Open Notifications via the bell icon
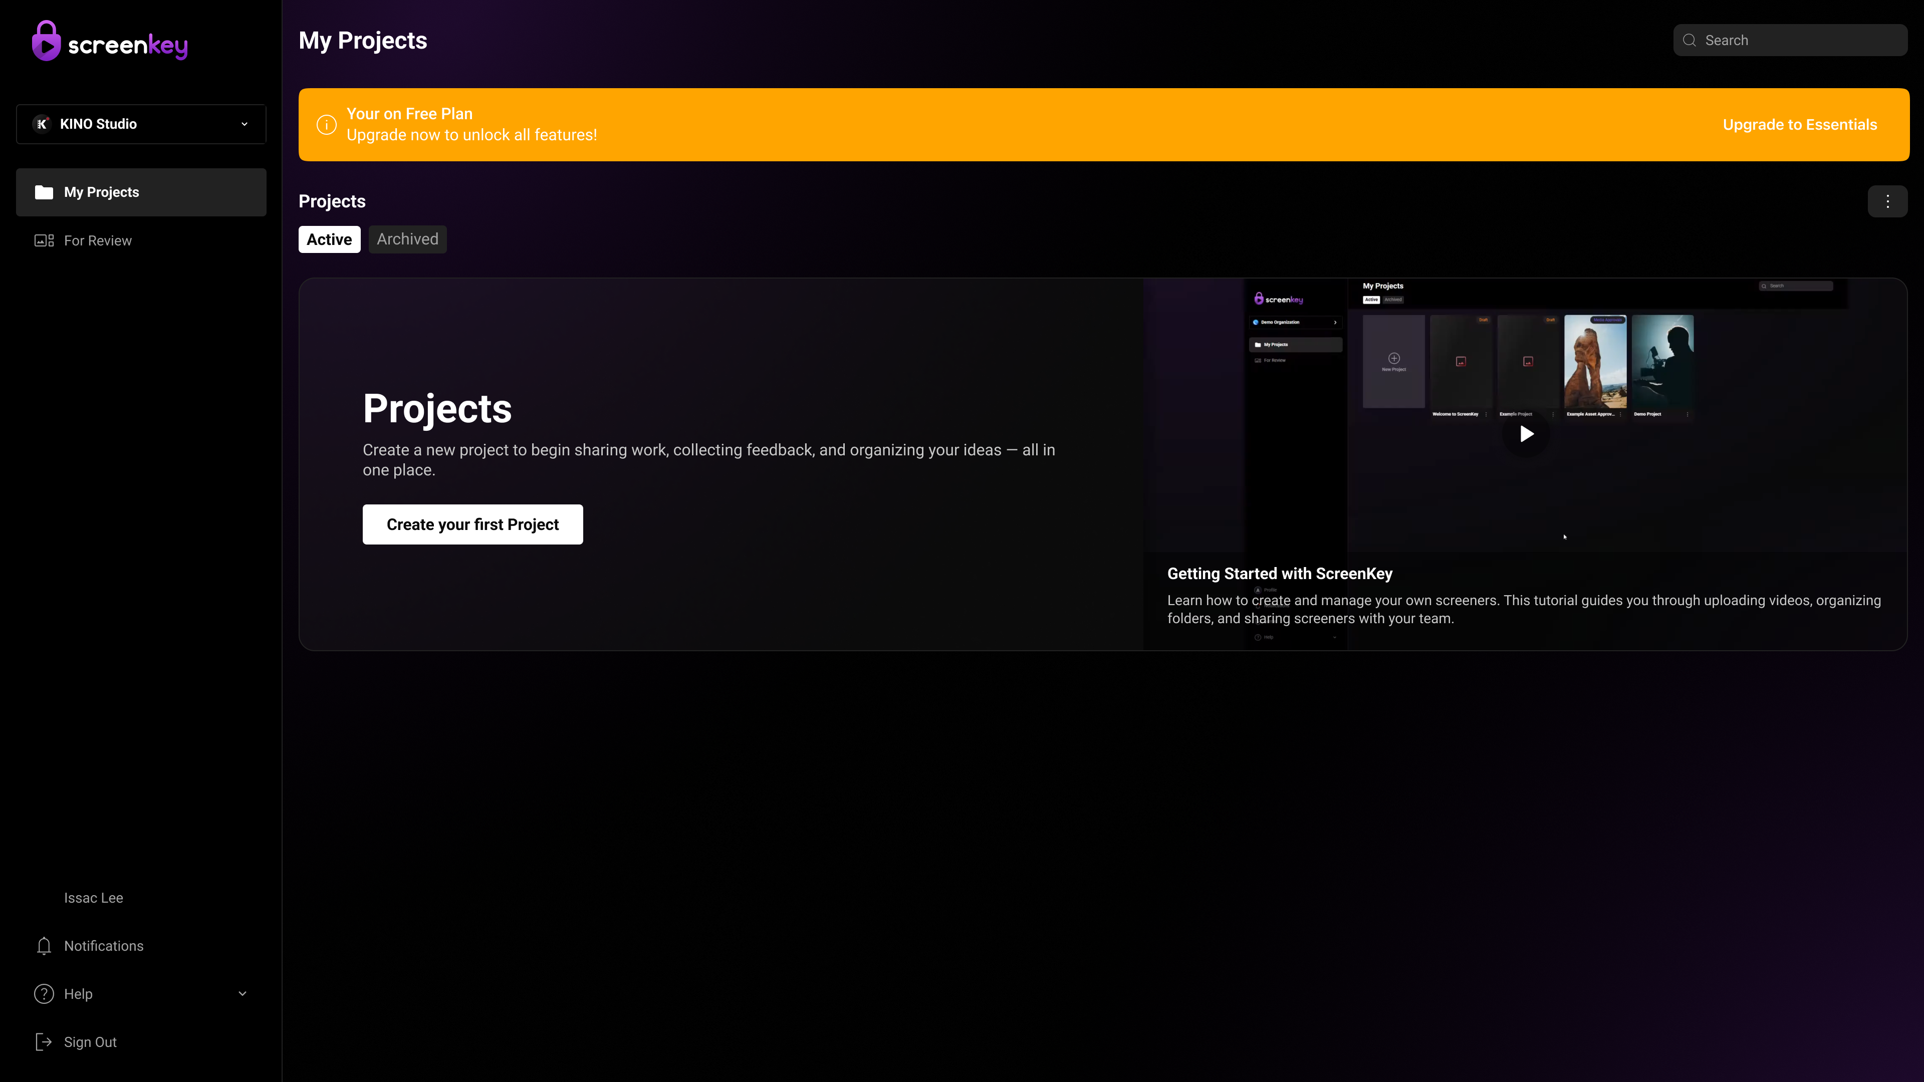 click(43, 945)
